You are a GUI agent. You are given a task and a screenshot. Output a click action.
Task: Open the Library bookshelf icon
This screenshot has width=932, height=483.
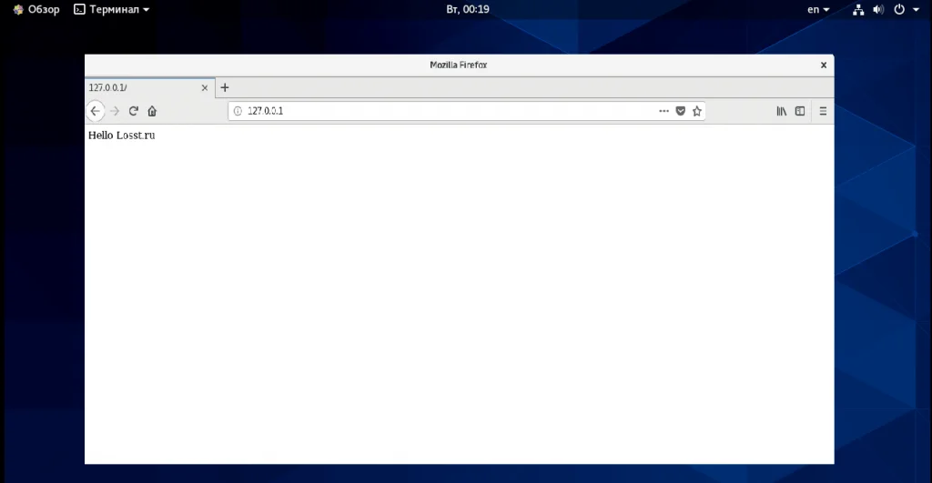click(782, 111)
